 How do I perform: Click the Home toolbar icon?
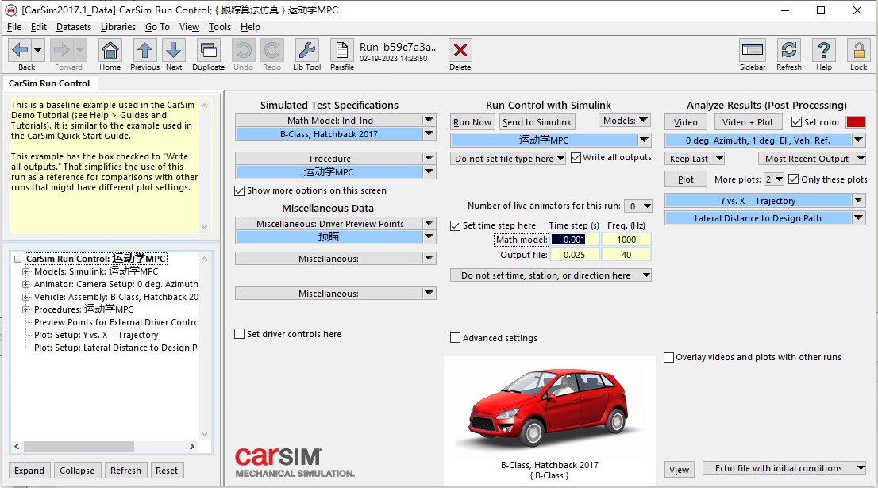tap(110, 50)
